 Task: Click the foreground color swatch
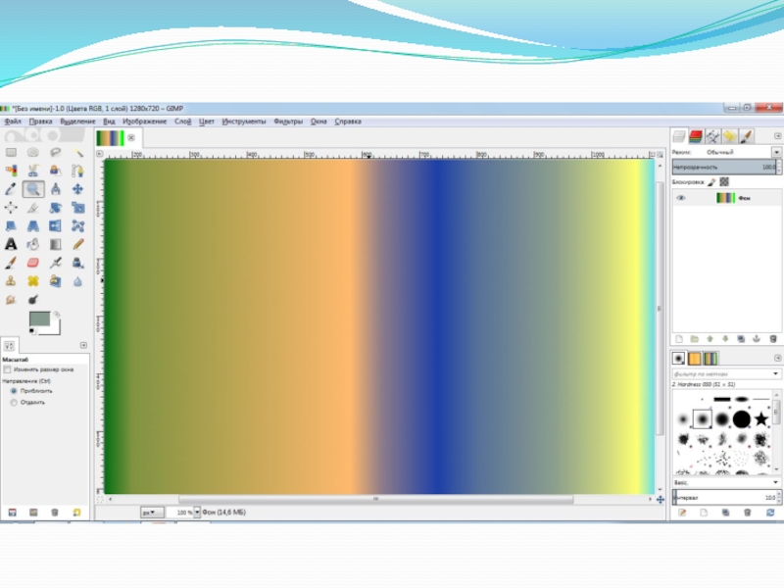pyautogui.click(x=39, y=318)
